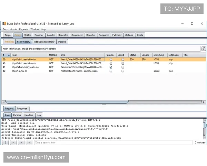Screen dimensions: 207x166
Task: Select request 40 to lab1.xseclab.com
Action: pyautogui.click(x=23, y=63)
